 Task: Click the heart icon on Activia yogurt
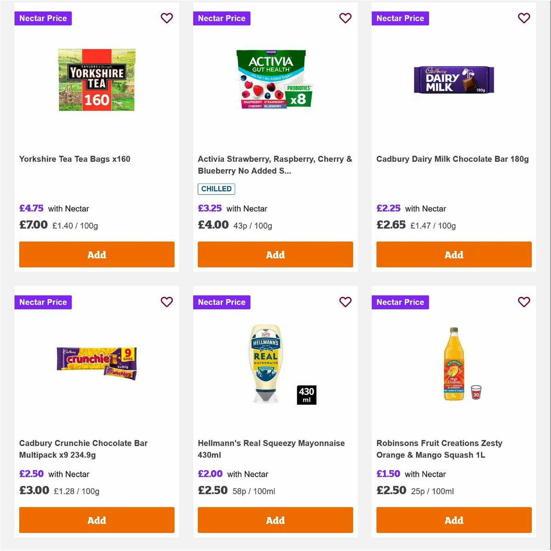(345, 18)
